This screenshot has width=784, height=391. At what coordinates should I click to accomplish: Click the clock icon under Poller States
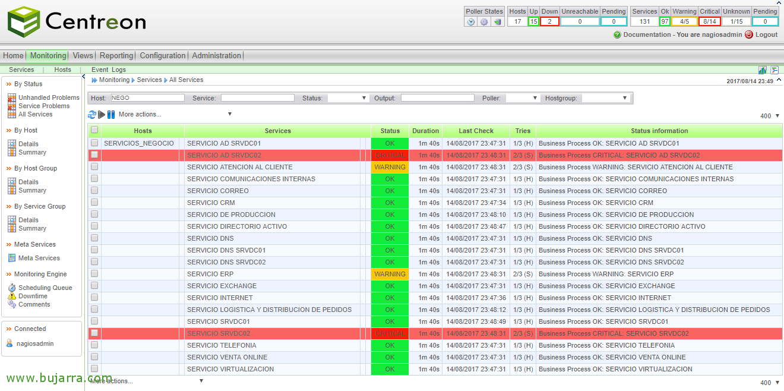[471, 22]
